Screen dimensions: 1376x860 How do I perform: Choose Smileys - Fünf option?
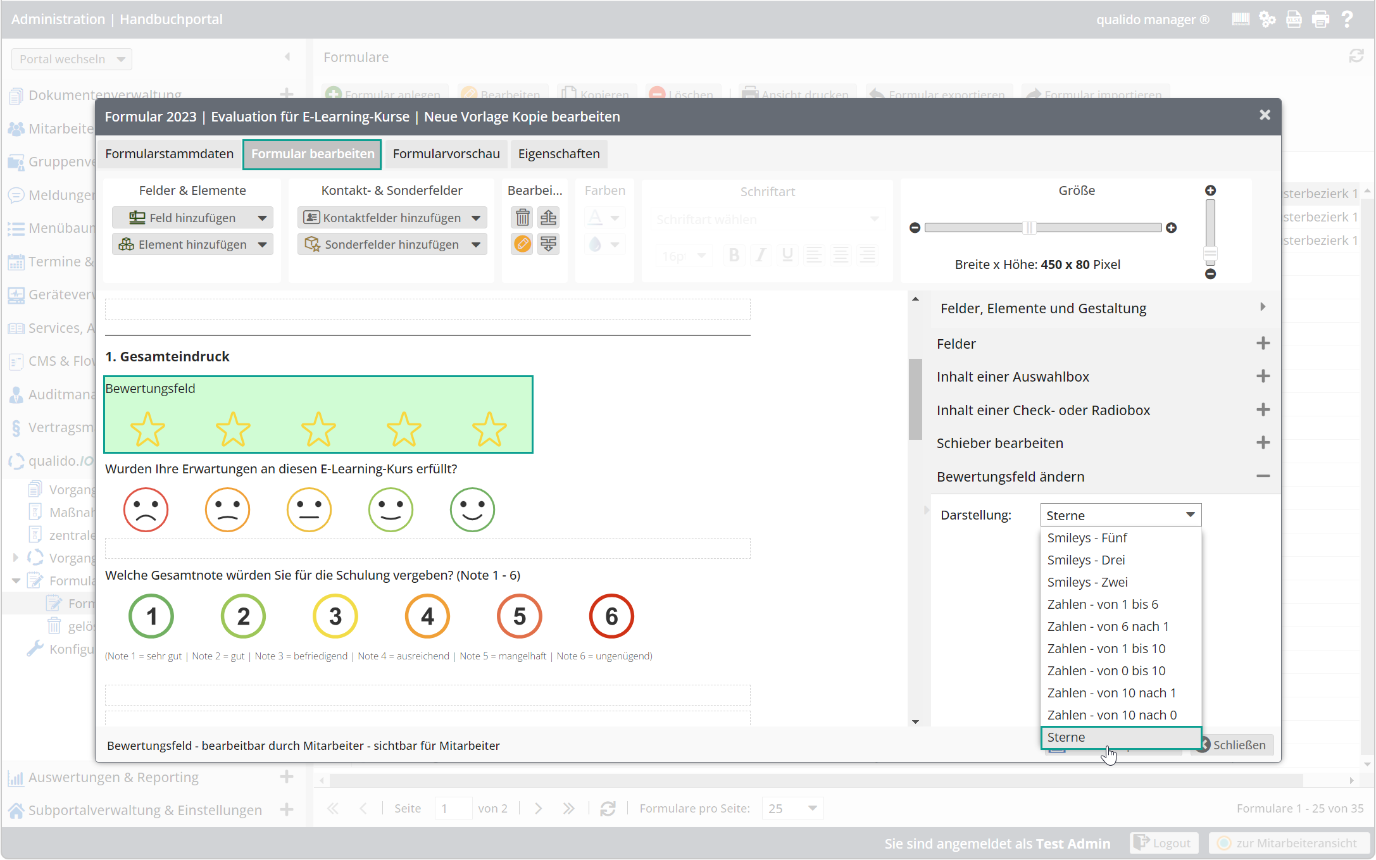1121,538
